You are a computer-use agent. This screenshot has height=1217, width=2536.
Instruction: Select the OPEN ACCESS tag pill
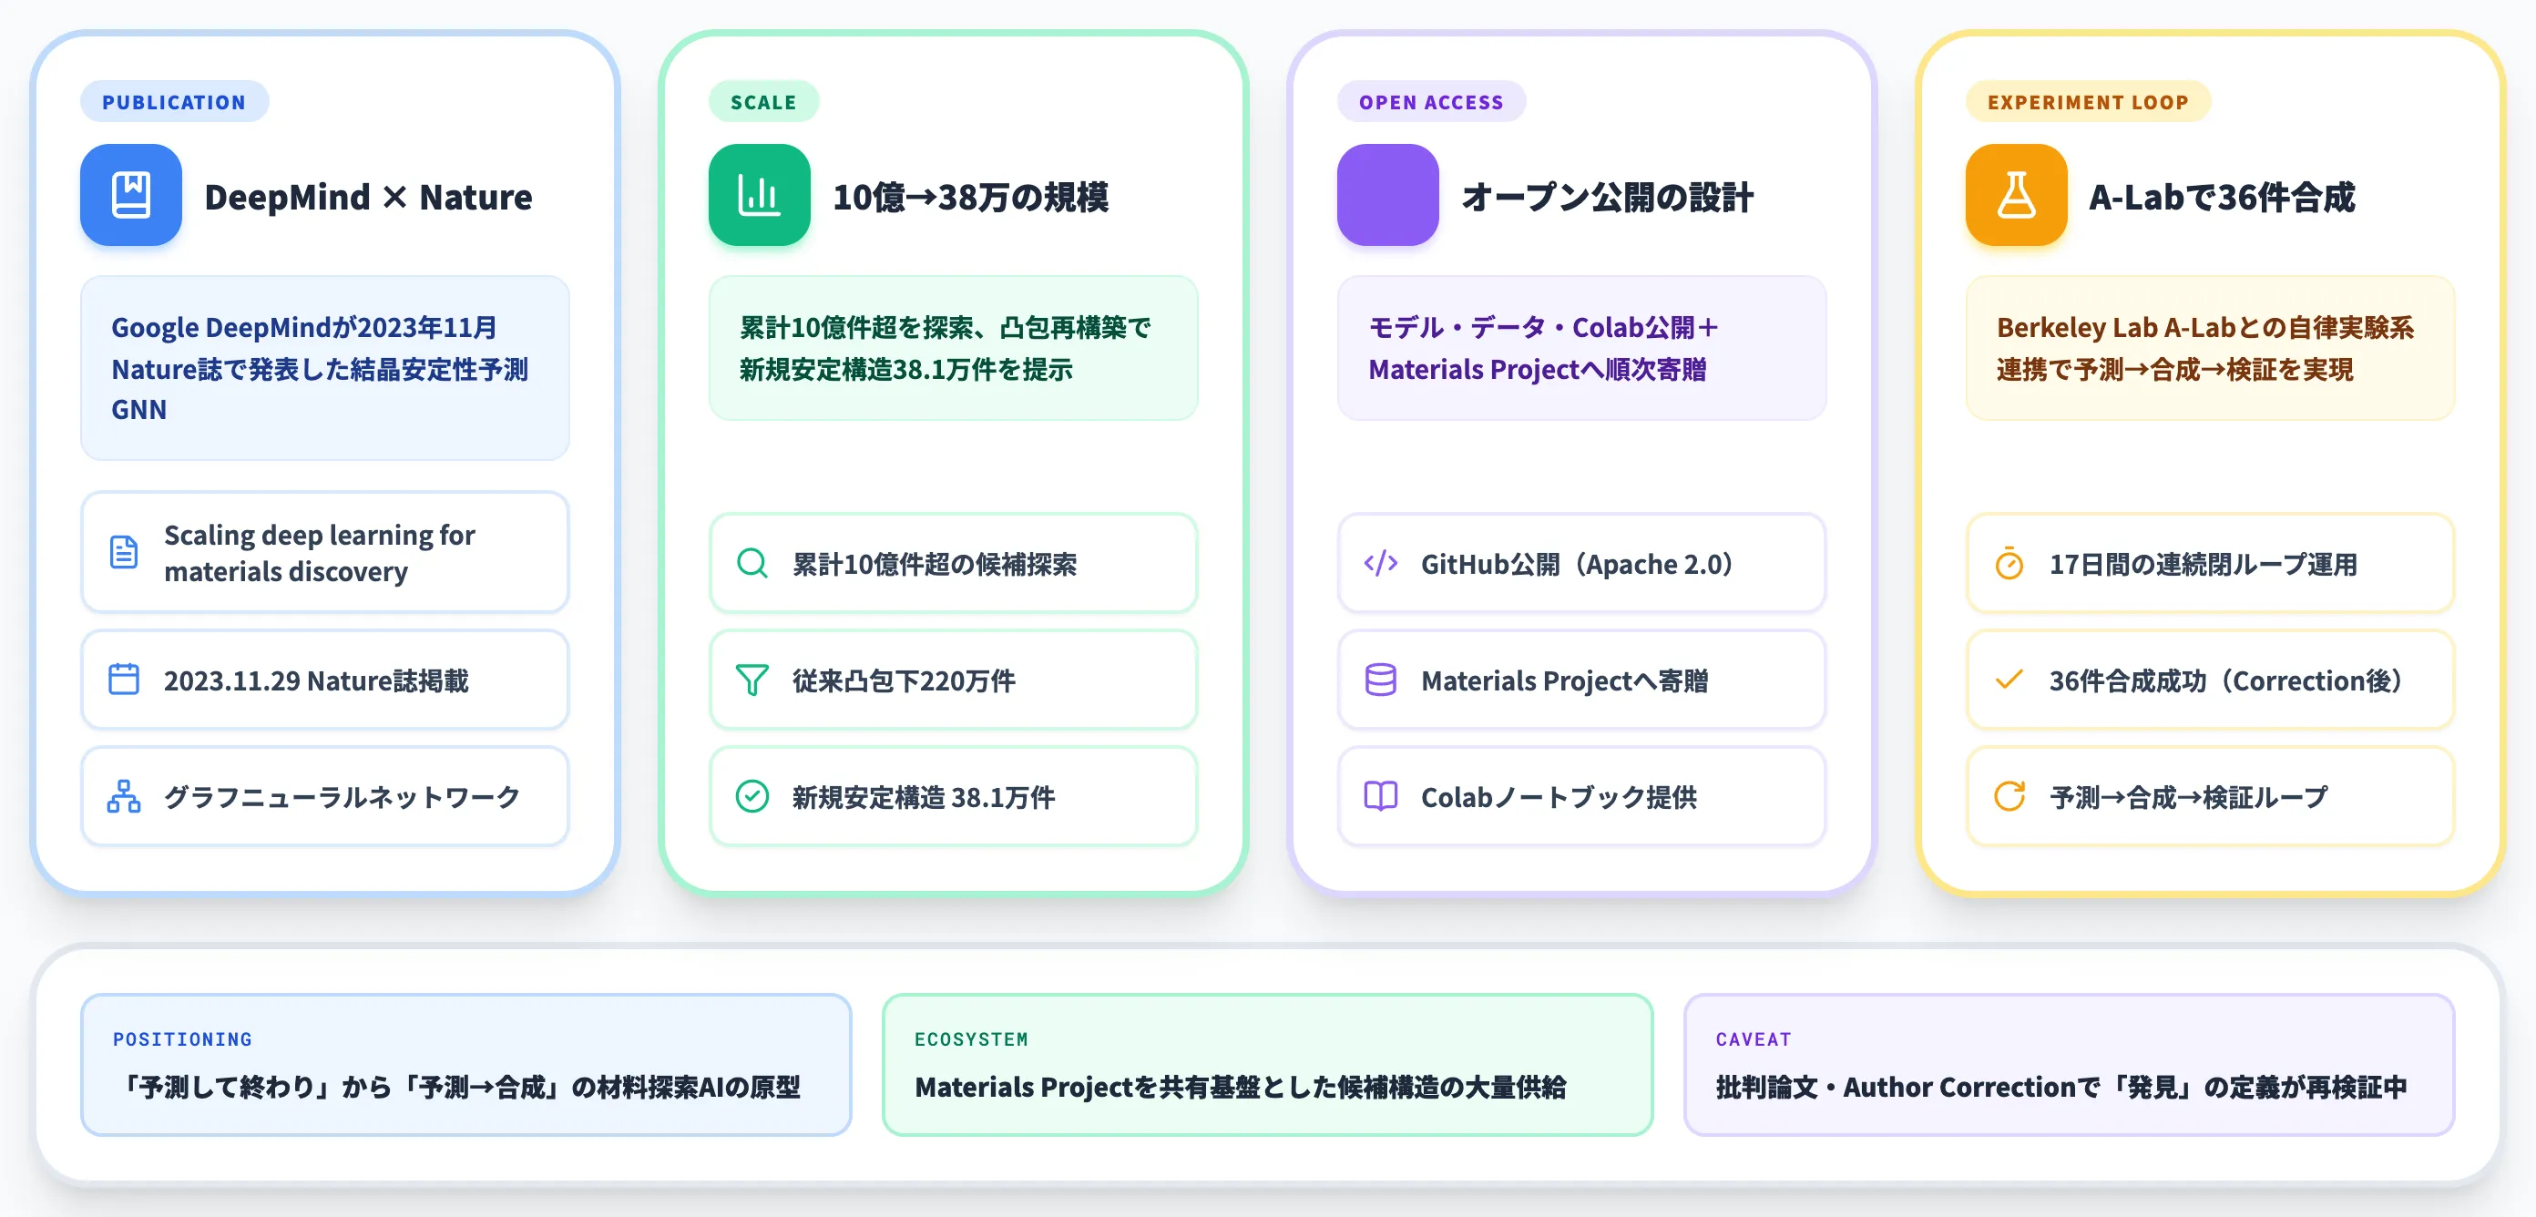coord(1431,101)
